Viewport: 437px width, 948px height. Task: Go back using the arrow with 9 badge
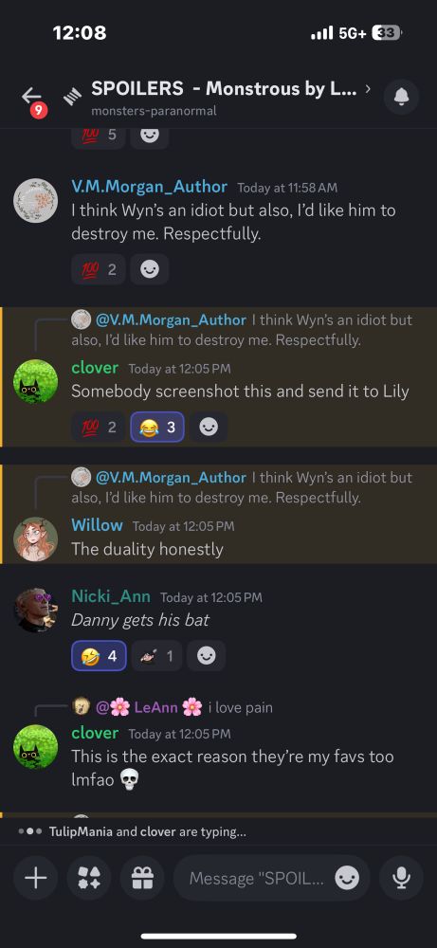(32, 98)
